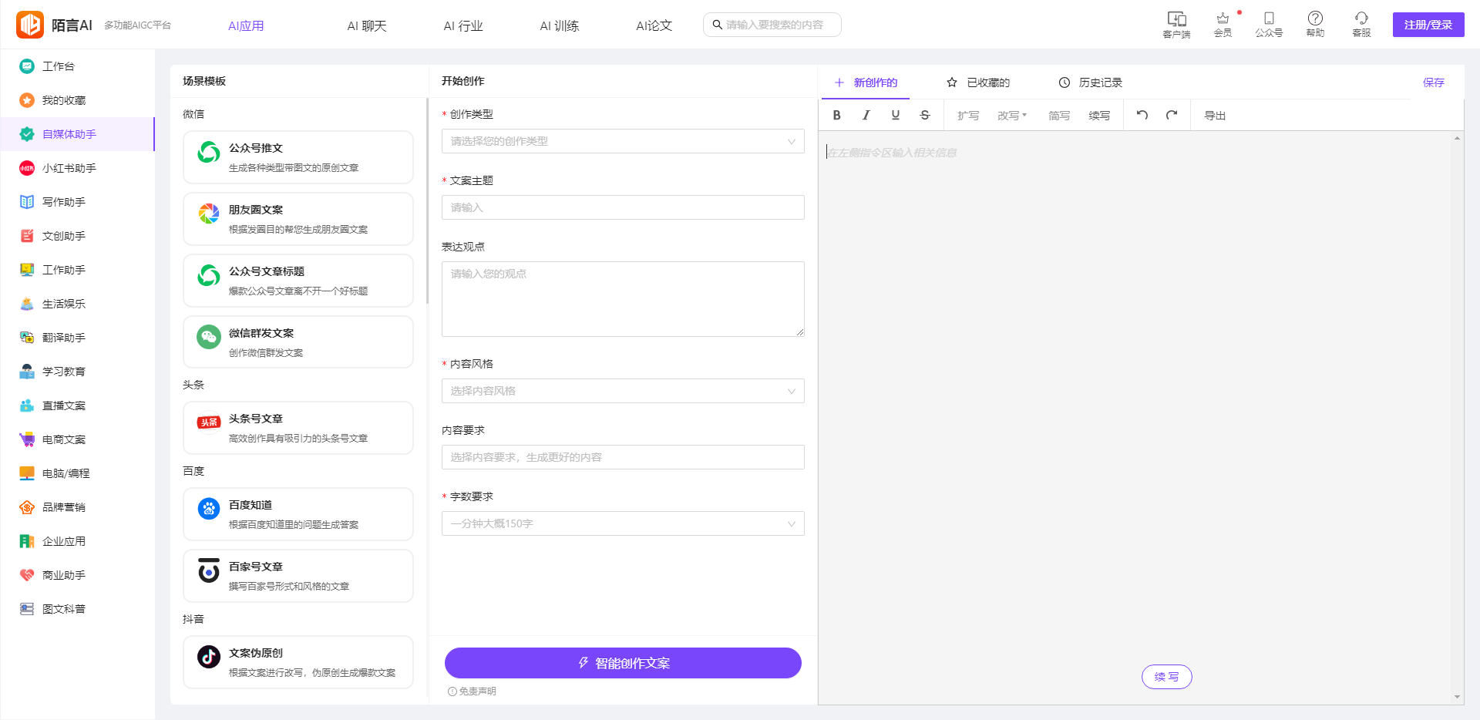Open the 字数要求 dropdown
The image size is (1480, 720).
pyautogui.click(x=623, y=523)
